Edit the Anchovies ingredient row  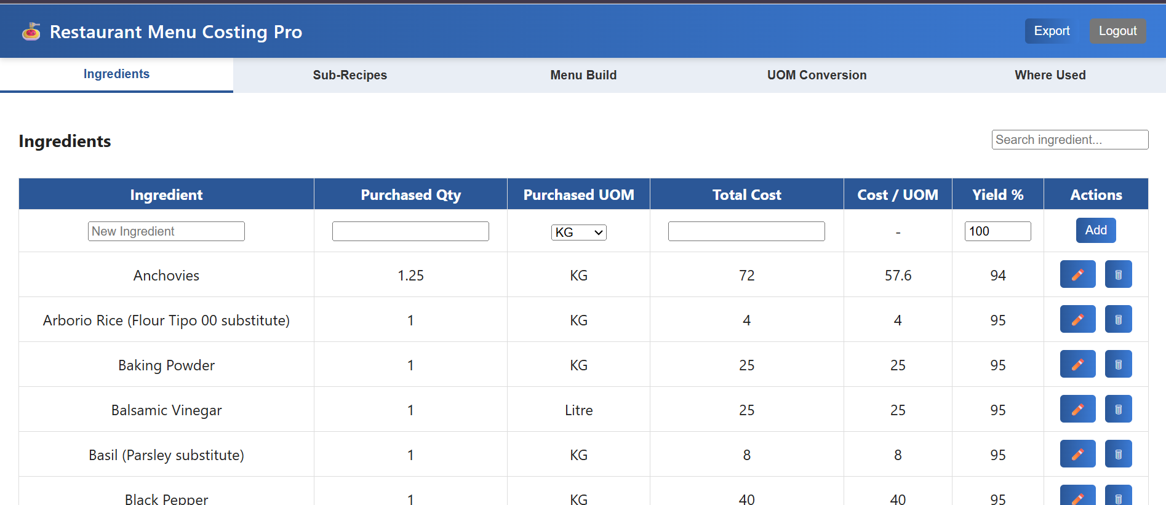[1077, 274]
